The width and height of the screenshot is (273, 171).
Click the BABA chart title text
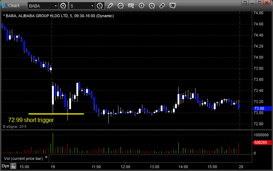(x=58, y=16)
